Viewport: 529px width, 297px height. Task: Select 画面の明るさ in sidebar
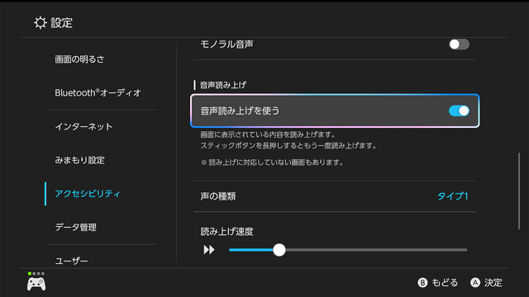tap(79, 59)
